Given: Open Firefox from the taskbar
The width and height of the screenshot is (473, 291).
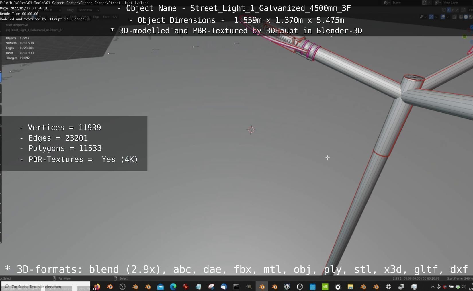Looking at the screenshot, I should point(97,286).
